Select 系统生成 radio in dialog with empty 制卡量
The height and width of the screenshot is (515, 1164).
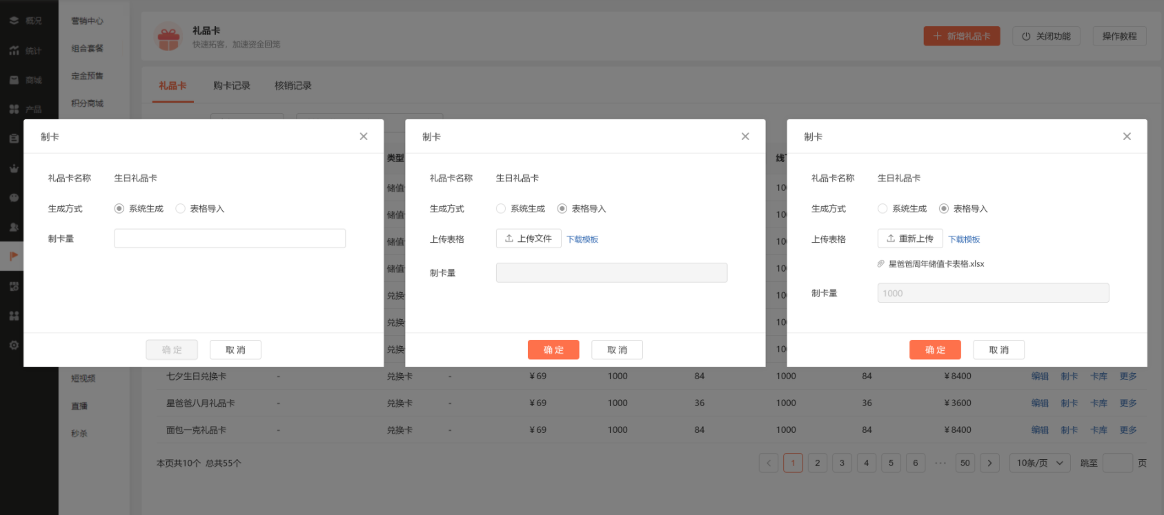coord(119,208)
